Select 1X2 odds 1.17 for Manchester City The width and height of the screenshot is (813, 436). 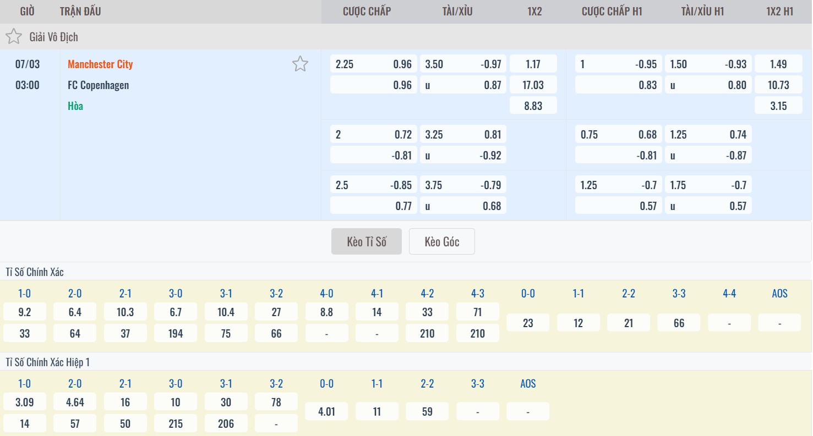coord(533,64)
